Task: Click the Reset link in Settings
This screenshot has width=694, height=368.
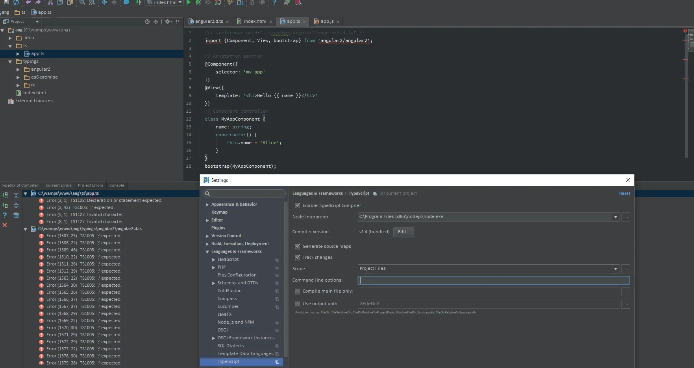Action: click(624, 193)
